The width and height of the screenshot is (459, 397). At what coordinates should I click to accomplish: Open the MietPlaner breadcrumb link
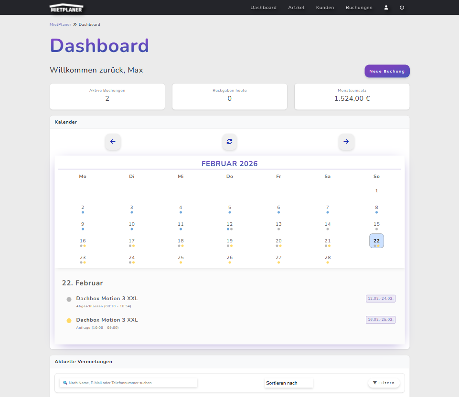pos(60,24)
